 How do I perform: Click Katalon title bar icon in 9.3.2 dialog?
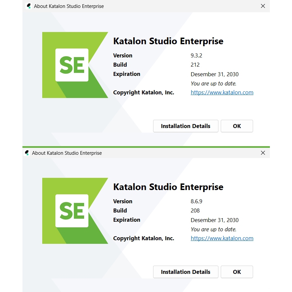[x=29, y=6]
